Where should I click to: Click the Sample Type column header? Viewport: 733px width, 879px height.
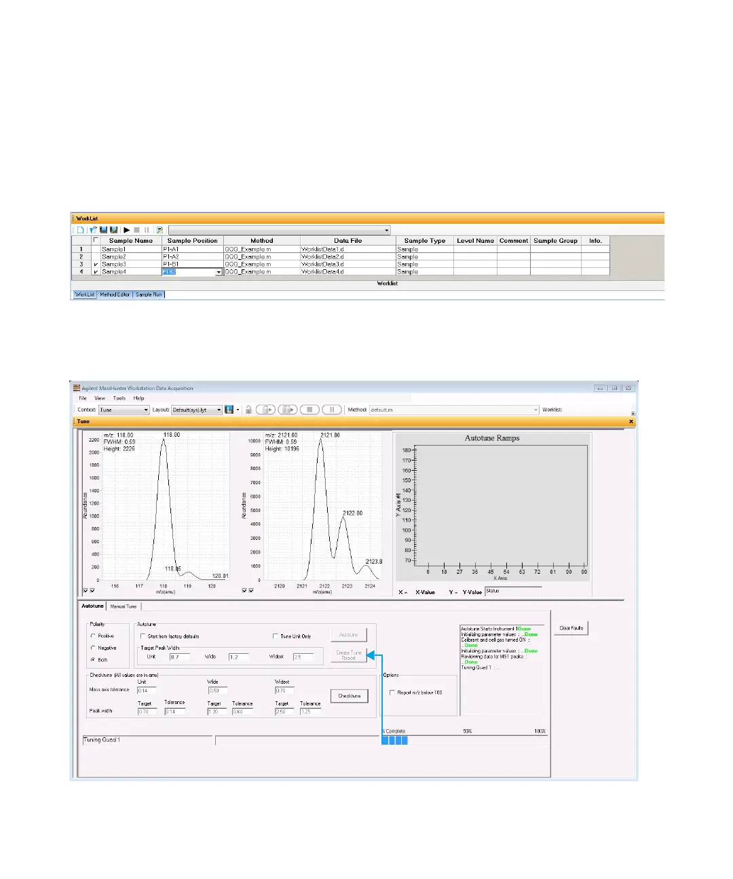point(425,240)
